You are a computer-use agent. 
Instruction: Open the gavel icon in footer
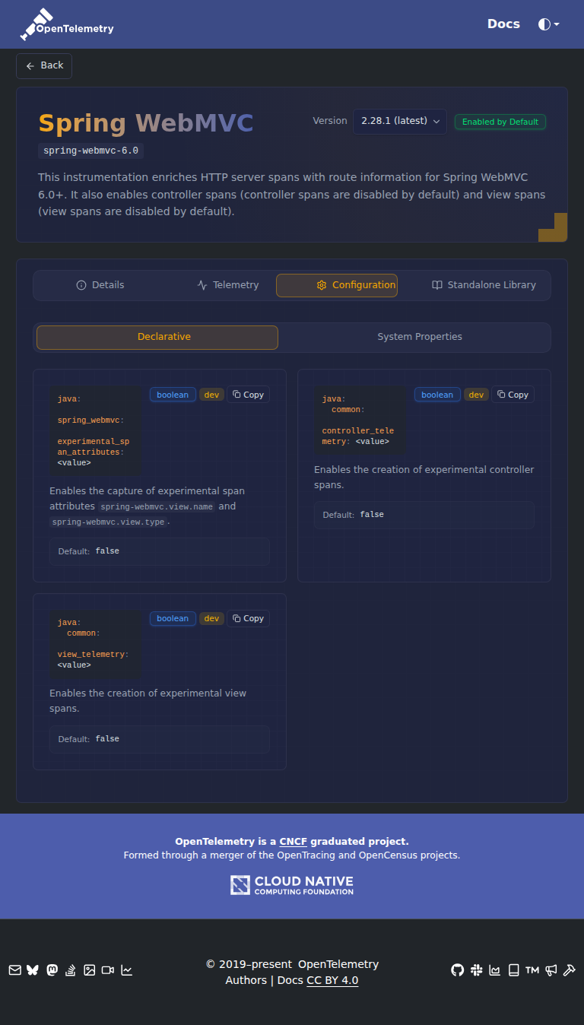(x=569, y=970)
